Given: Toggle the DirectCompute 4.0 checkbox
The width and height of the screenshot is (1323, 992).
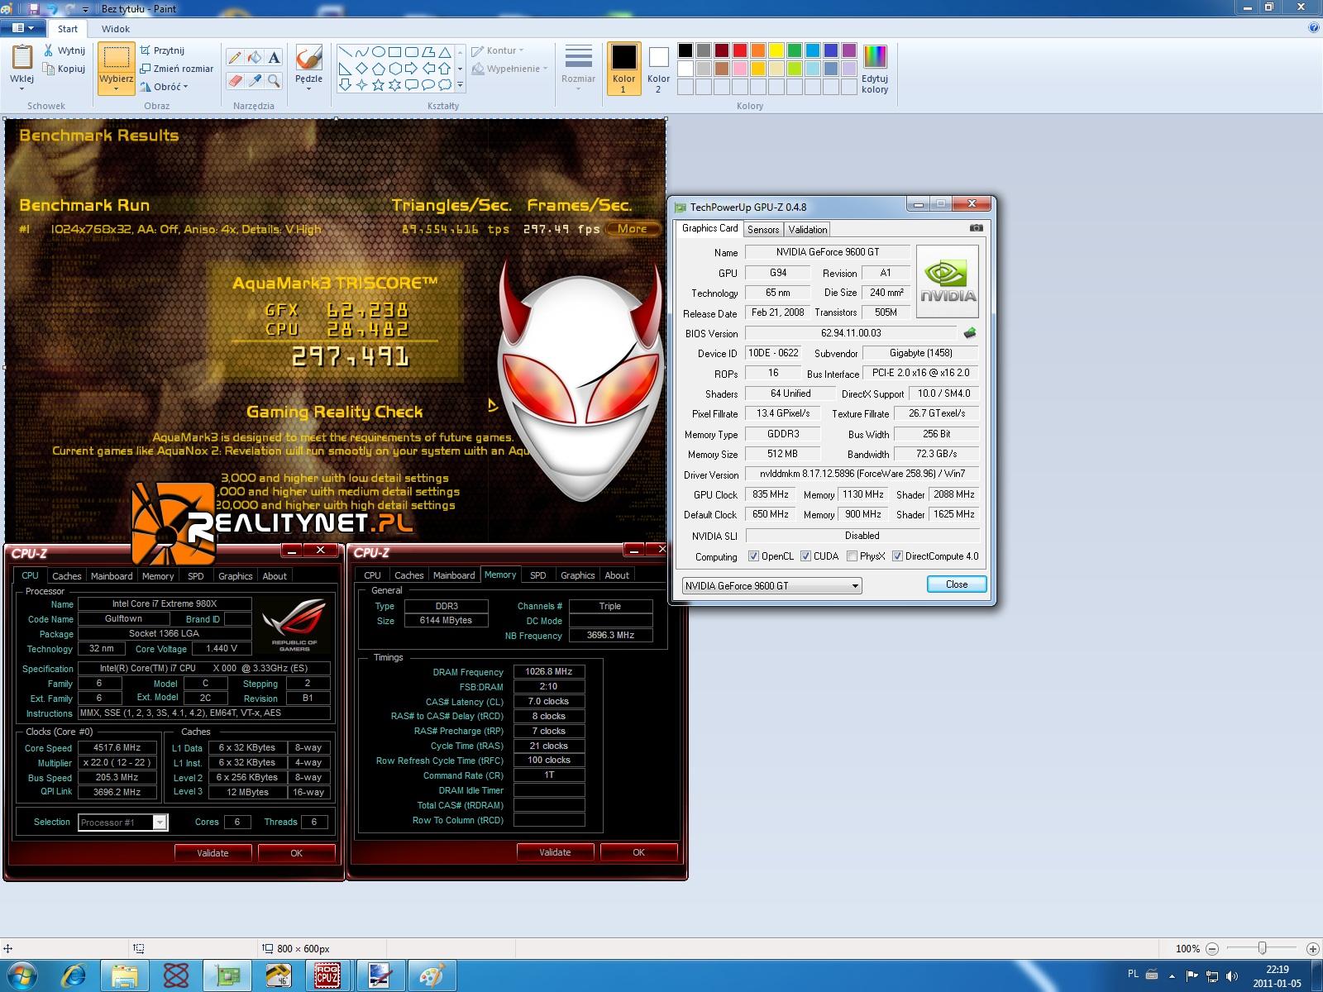Looking at the screenshot, I should [897, 556].
